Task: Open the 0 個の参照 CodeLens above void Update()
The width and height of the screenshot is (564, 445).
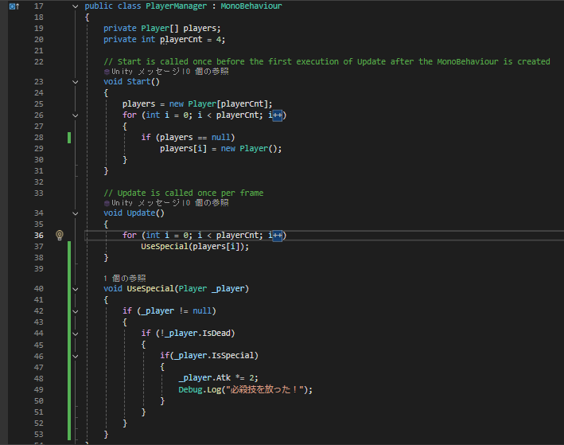Action: pos(207,203)
